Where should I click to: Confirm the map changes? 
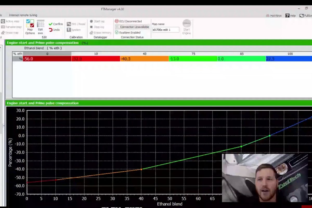tap(56, 24)
